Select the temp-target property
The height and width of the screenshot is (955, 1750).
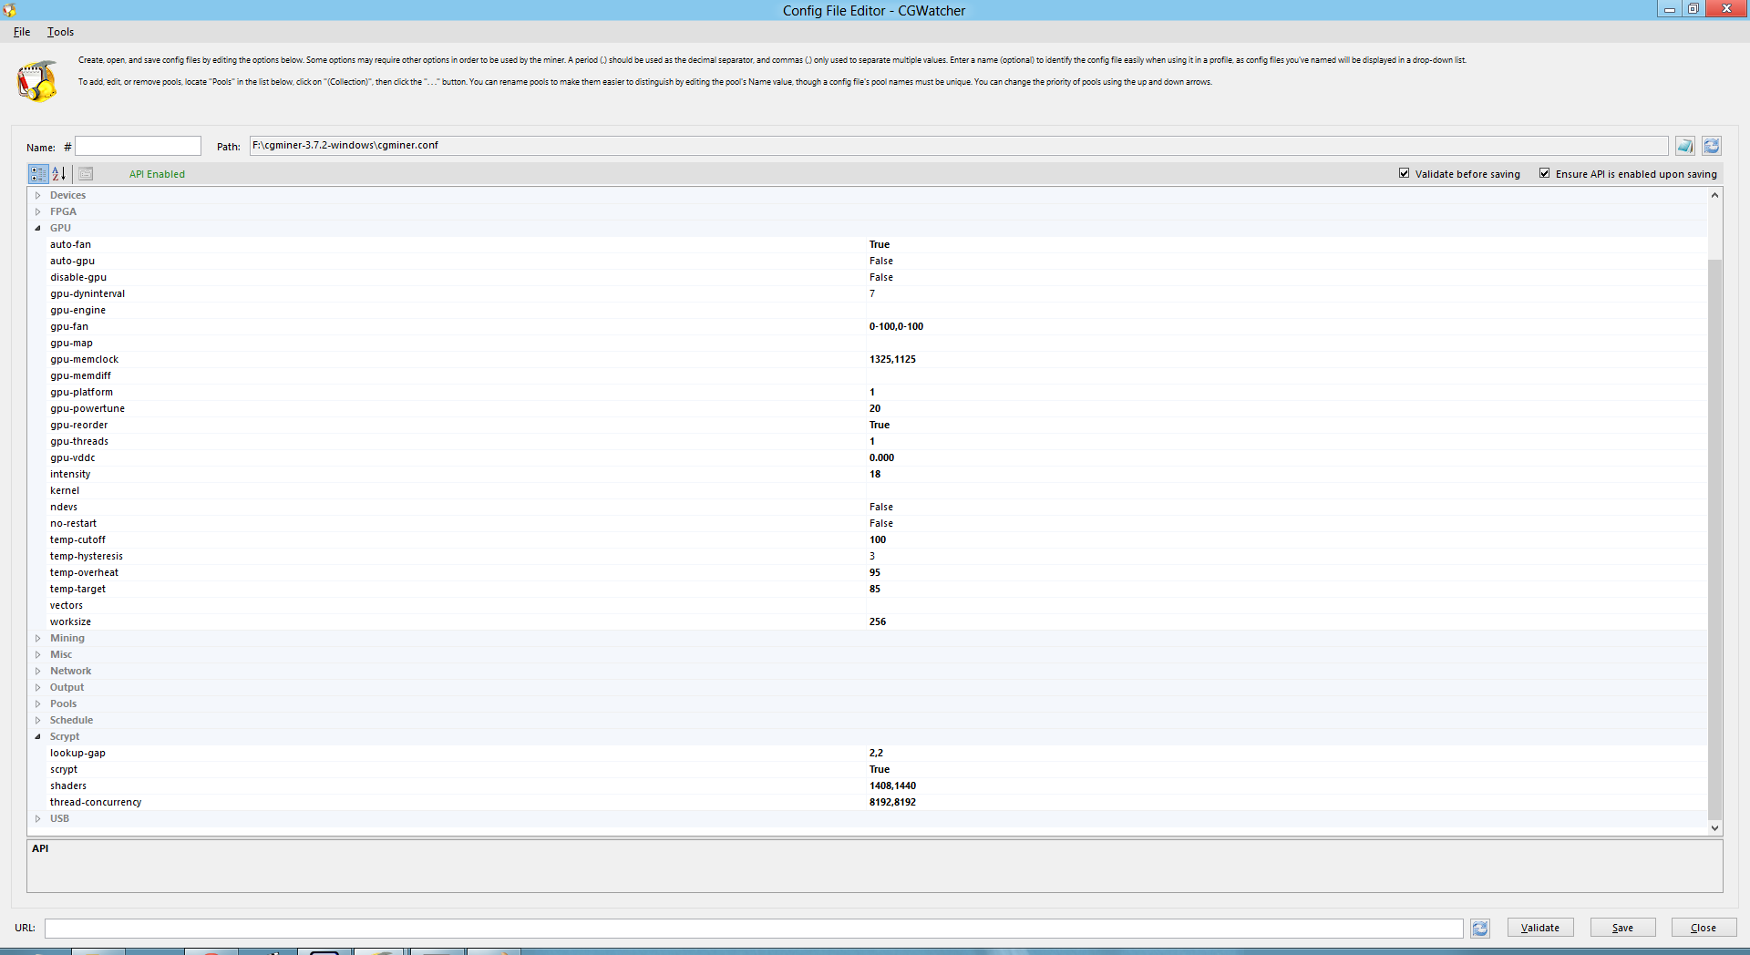point(876,589)
